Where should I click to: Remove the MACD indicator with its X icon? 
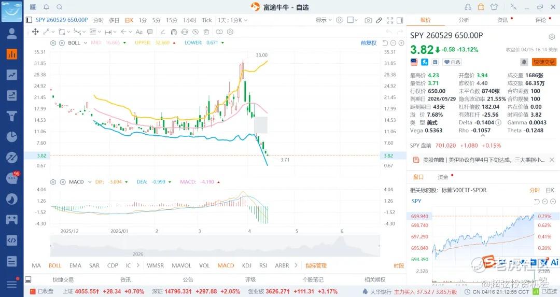pos(63,182)
